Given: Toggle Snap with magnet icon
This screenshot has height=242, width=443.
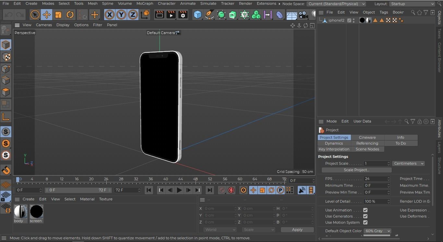Looking at the screenshot, I should [x=6, y=170].
